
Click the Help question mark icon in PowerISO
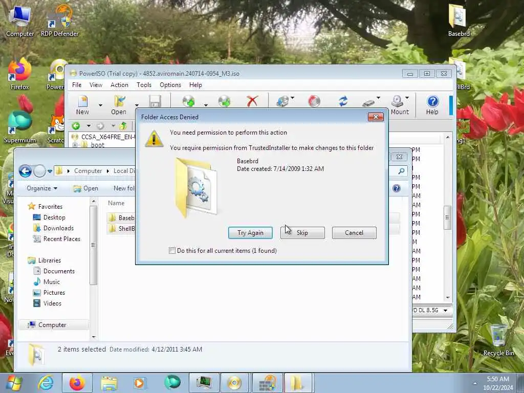[x=432, y=101]
